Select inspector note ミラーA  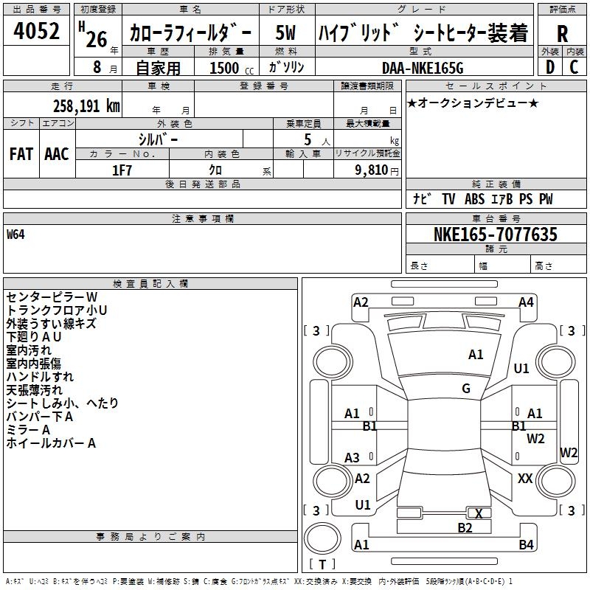[28, 430]
